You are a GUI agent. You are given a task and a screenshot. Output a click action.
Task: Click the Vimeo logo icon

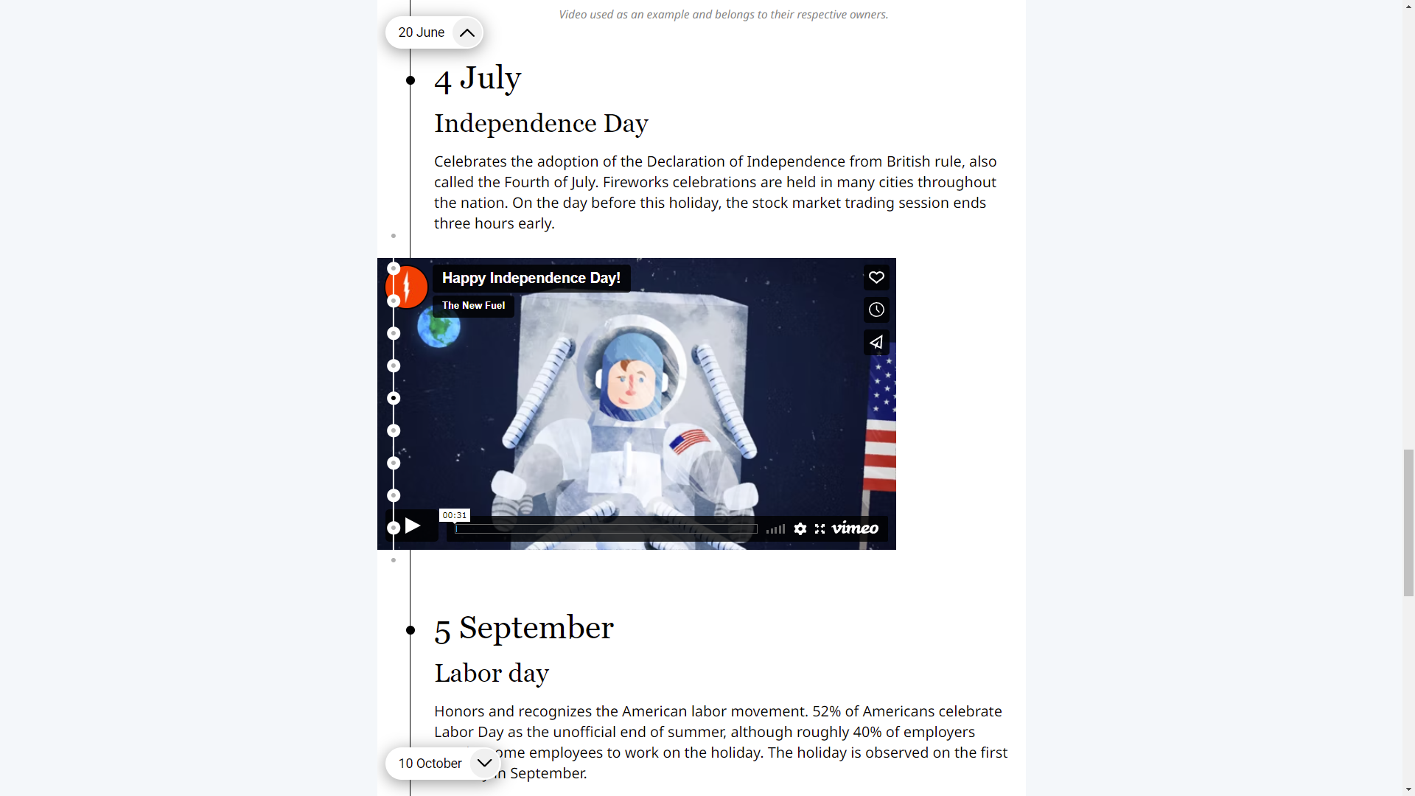pos(854,528)
